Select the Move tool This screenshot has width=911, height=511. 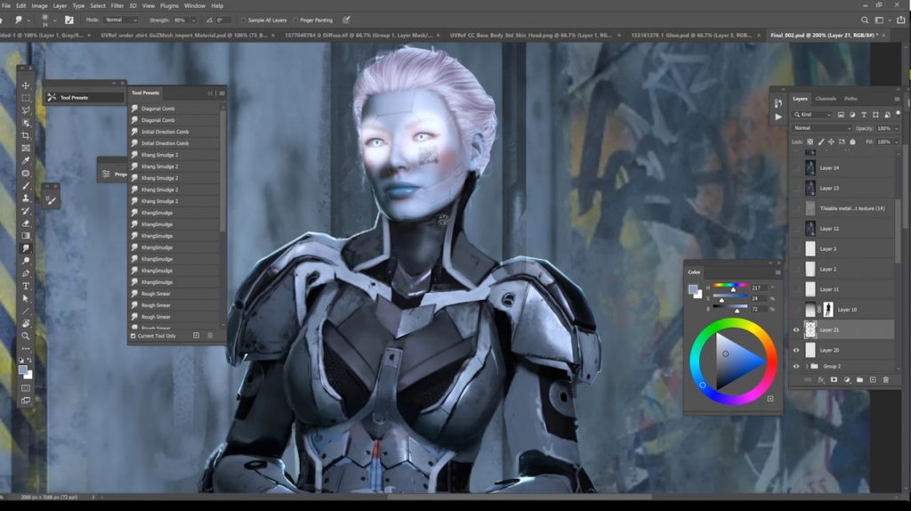coord(26,85)
